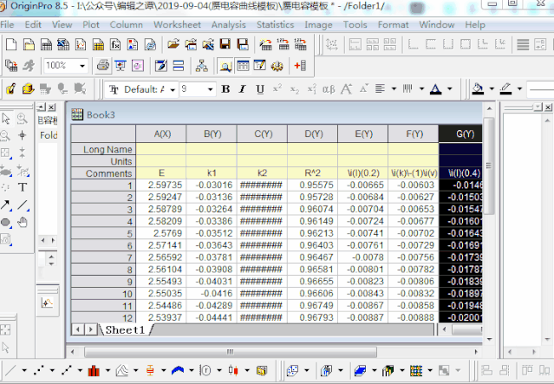554x384 pixels.
Task: Click the Open file folder icon
Action: (174, 44)
